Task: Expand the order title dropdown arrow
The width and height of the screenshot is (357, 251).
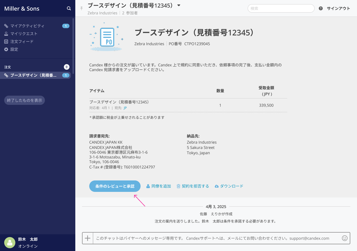Action: coord(179,5)
